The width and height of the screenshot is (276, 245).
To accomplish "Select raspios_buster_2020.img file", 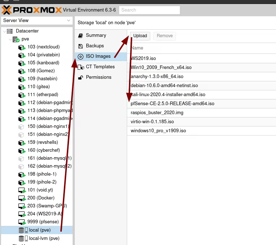I will [202, 113].
